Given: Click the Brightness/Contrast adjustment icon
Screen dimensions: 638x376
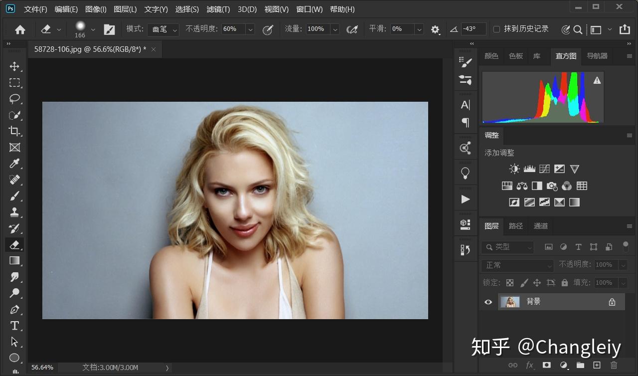Looking at the screenshot, I should pos(514,169).
